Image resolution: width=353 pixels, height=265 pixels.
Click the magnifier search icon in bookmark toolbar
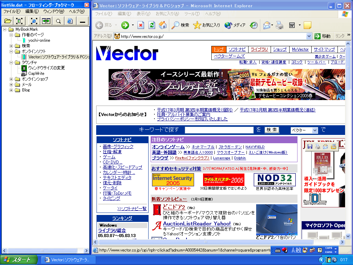(58, 21)
